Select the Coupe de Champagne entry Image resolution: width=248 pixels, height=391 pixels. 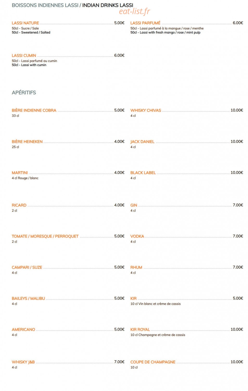[x=153, y=362]
